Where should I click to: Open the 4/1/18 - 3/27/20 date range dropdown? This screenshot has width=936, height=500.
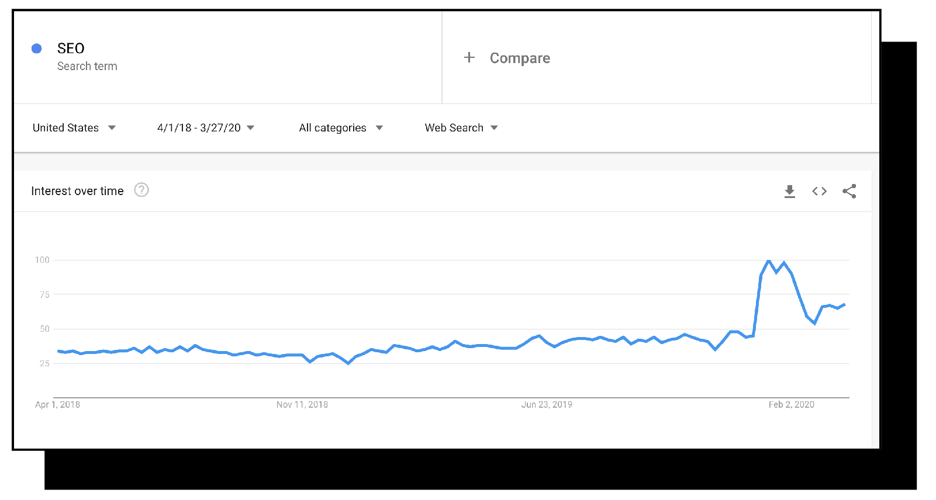coord(206,128)
